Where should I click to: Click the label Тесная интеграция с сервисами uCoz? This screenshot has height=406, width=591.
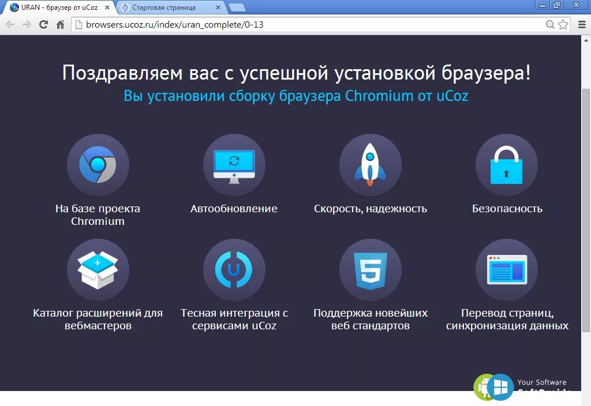(234, 319)
